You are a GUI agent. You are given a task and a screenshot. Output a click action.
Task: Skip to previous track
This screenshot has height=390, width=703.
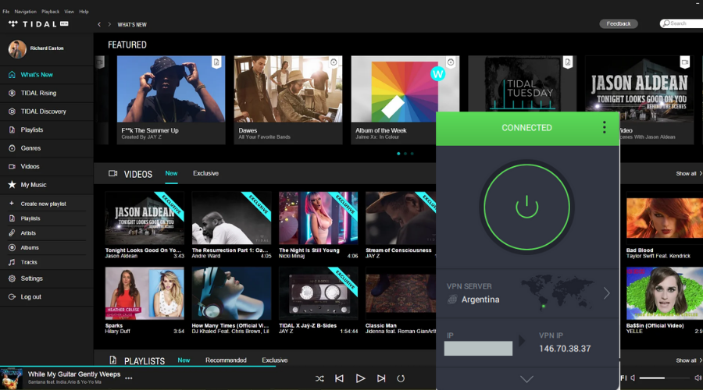pos(340,379)
